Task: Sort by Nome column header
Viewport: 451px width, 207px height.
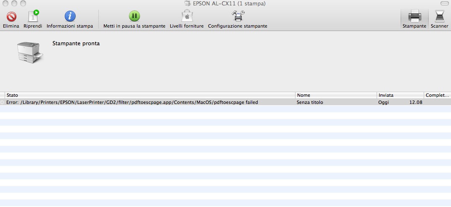Action: (x=336, y=95)
